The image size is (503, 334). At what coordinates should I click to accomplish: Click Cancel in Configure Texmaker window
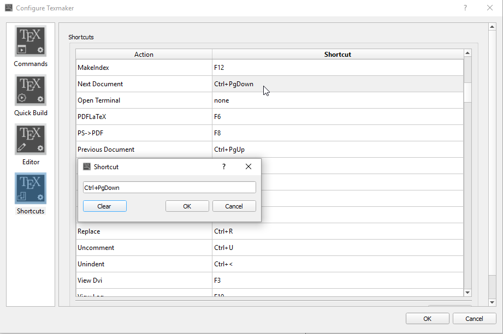tap(474, 319)
